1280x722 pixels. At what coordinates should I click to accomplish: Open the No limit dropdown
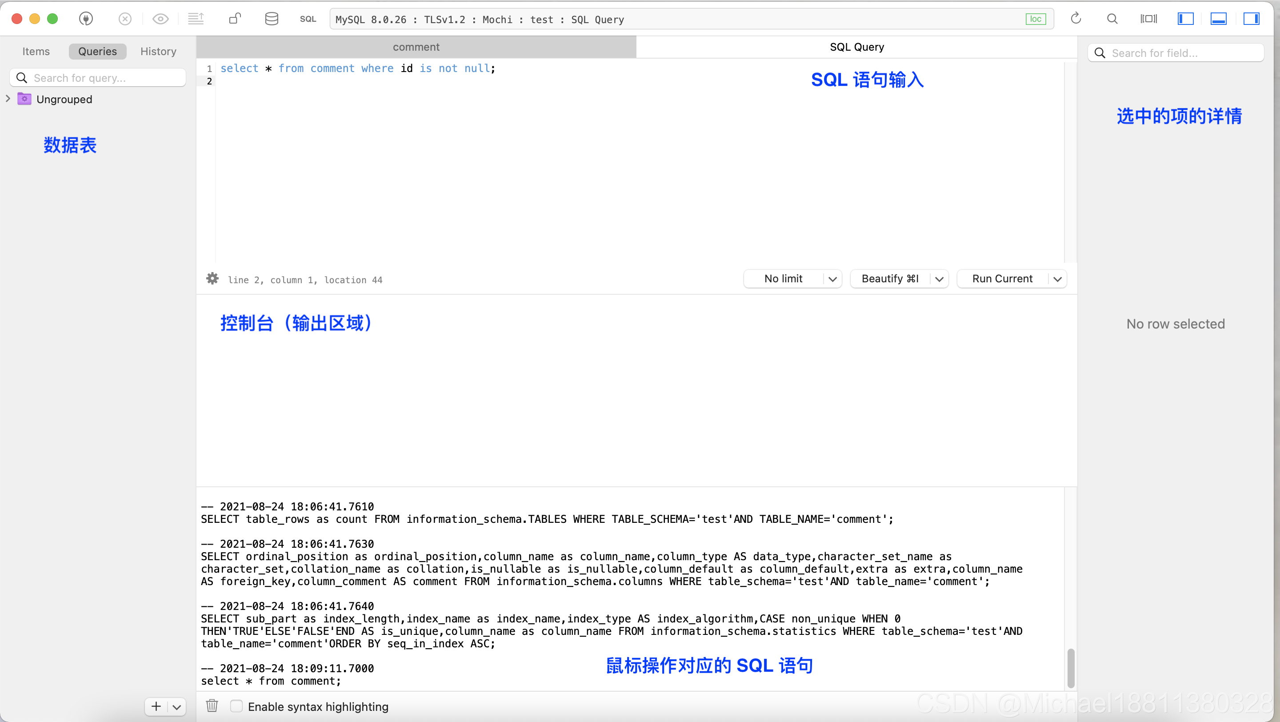pos(792,279)
